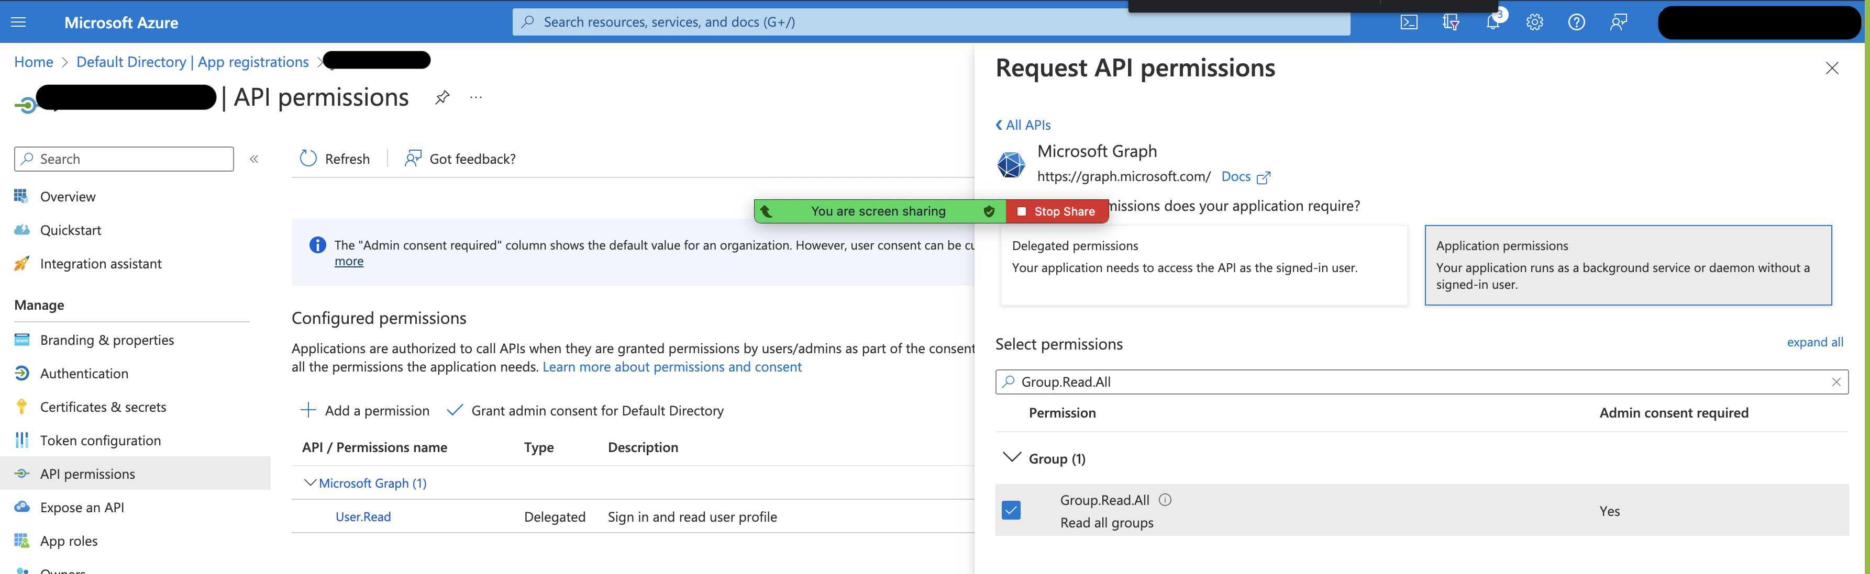
Task: Open portal settings gear icon
Action: [1534, 22]
